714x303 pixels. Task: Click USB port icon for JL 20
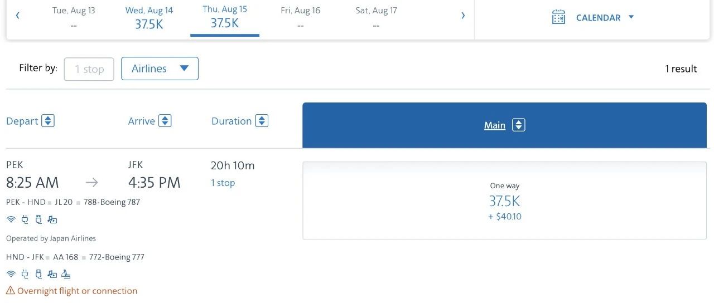point(38,219)
